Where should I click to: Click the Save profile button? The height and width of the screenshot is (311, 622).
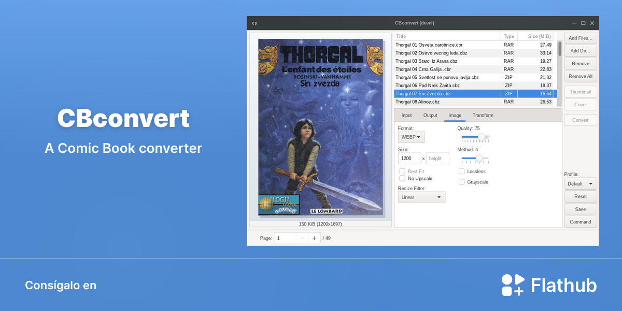point(580,209)
